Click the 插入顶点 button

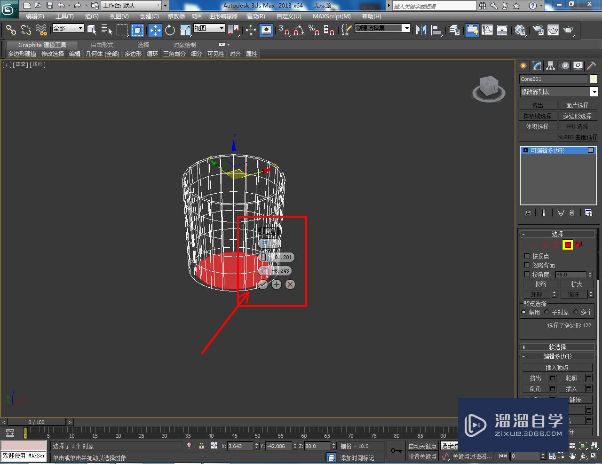(x=557, y=368)
